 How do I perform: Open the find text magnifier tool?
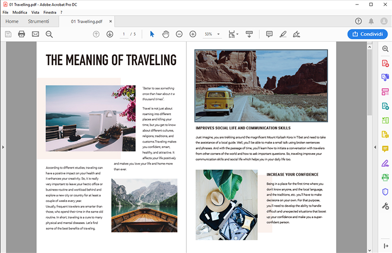pyautogui.click(x=49, y=34)
